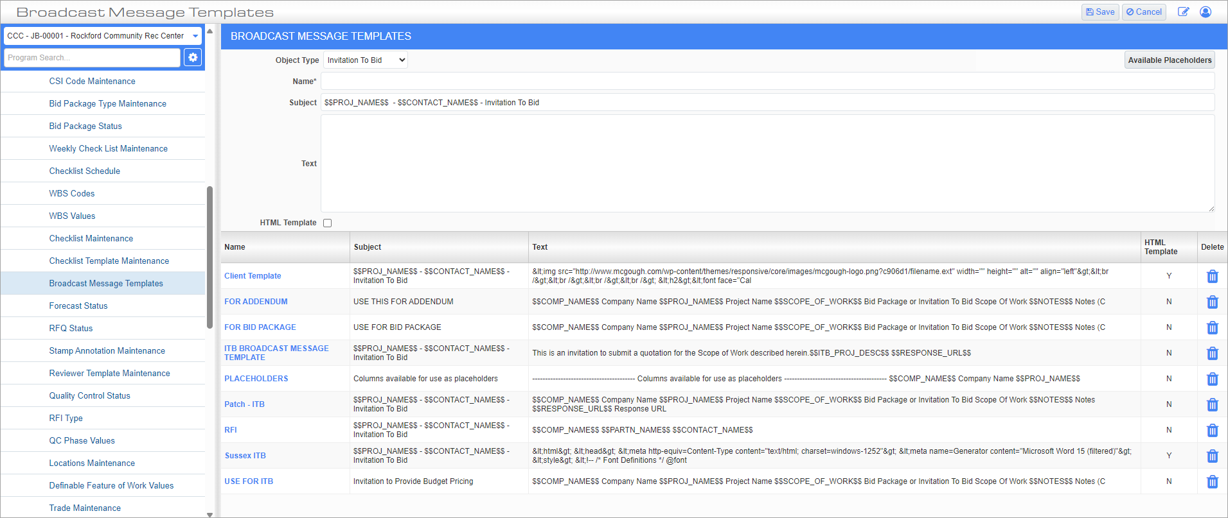Delete the USE FOR ITB template
Image resolution: width=1228 pixels, height=518 pixels.
1212,481
